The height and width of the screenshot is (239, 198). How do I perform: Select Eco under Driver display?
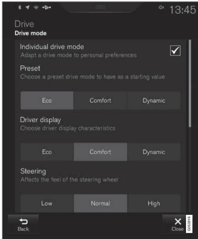pyautogui.click(x=47, y=152)
